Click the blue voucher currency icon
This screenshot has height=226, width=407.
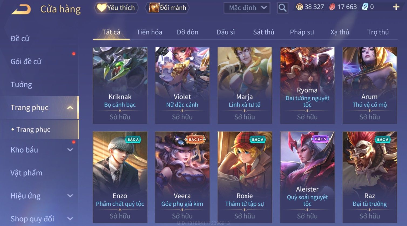click(x=365, y=7)
